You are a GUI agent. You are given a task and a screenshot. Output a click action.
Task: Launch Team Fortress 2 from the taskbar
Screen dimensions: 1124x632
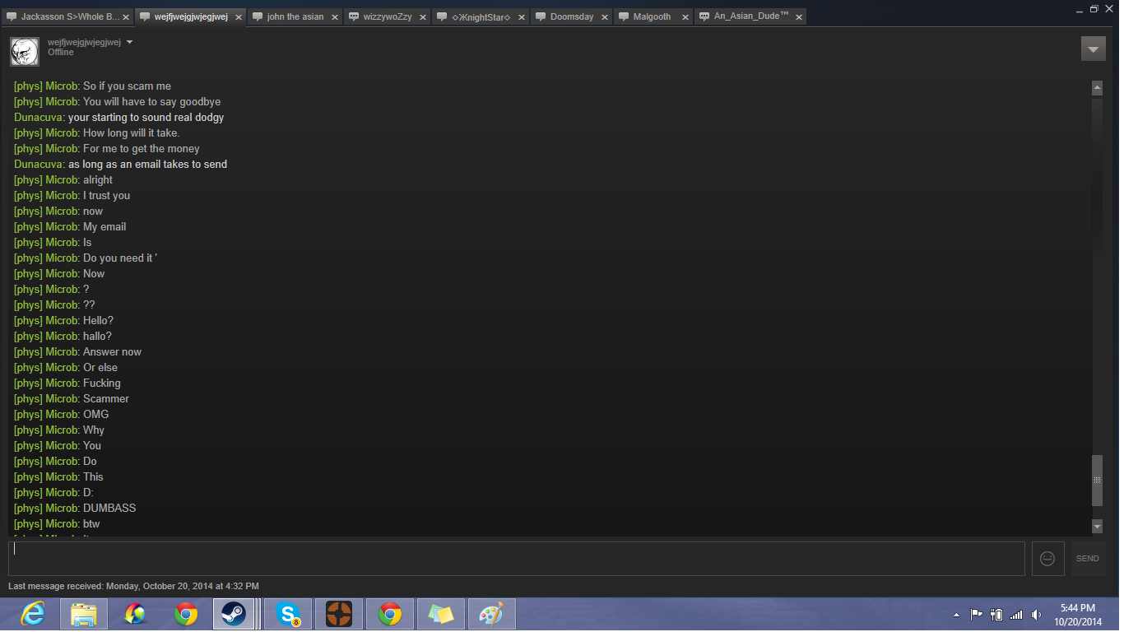338,615
